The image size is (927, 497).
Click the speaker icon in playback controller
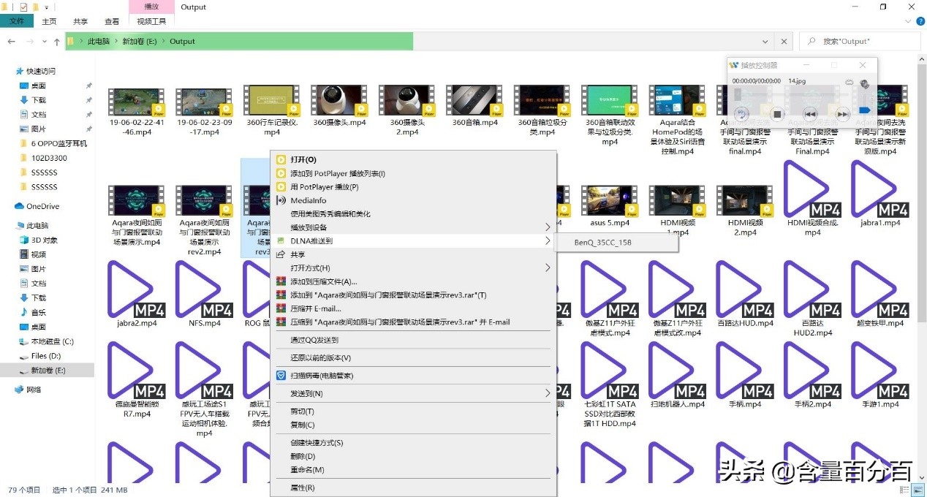pos(864,84)
